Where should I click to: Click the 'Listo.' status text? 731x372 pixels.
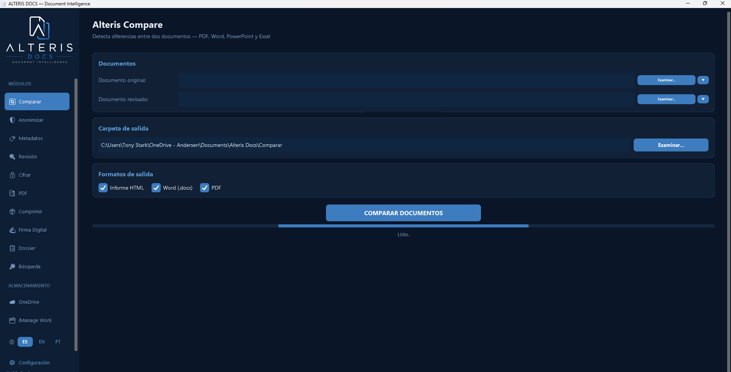403,235
